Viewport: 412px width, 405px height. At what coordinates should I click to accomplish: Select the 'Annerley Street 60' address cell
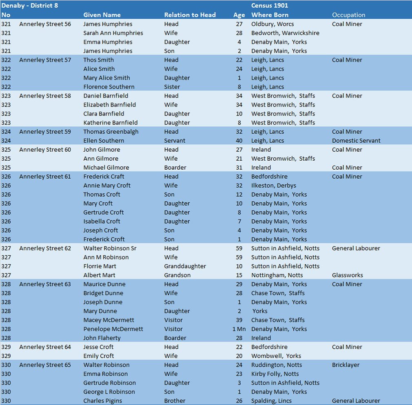pyautogui.click(x=45, y=150)
